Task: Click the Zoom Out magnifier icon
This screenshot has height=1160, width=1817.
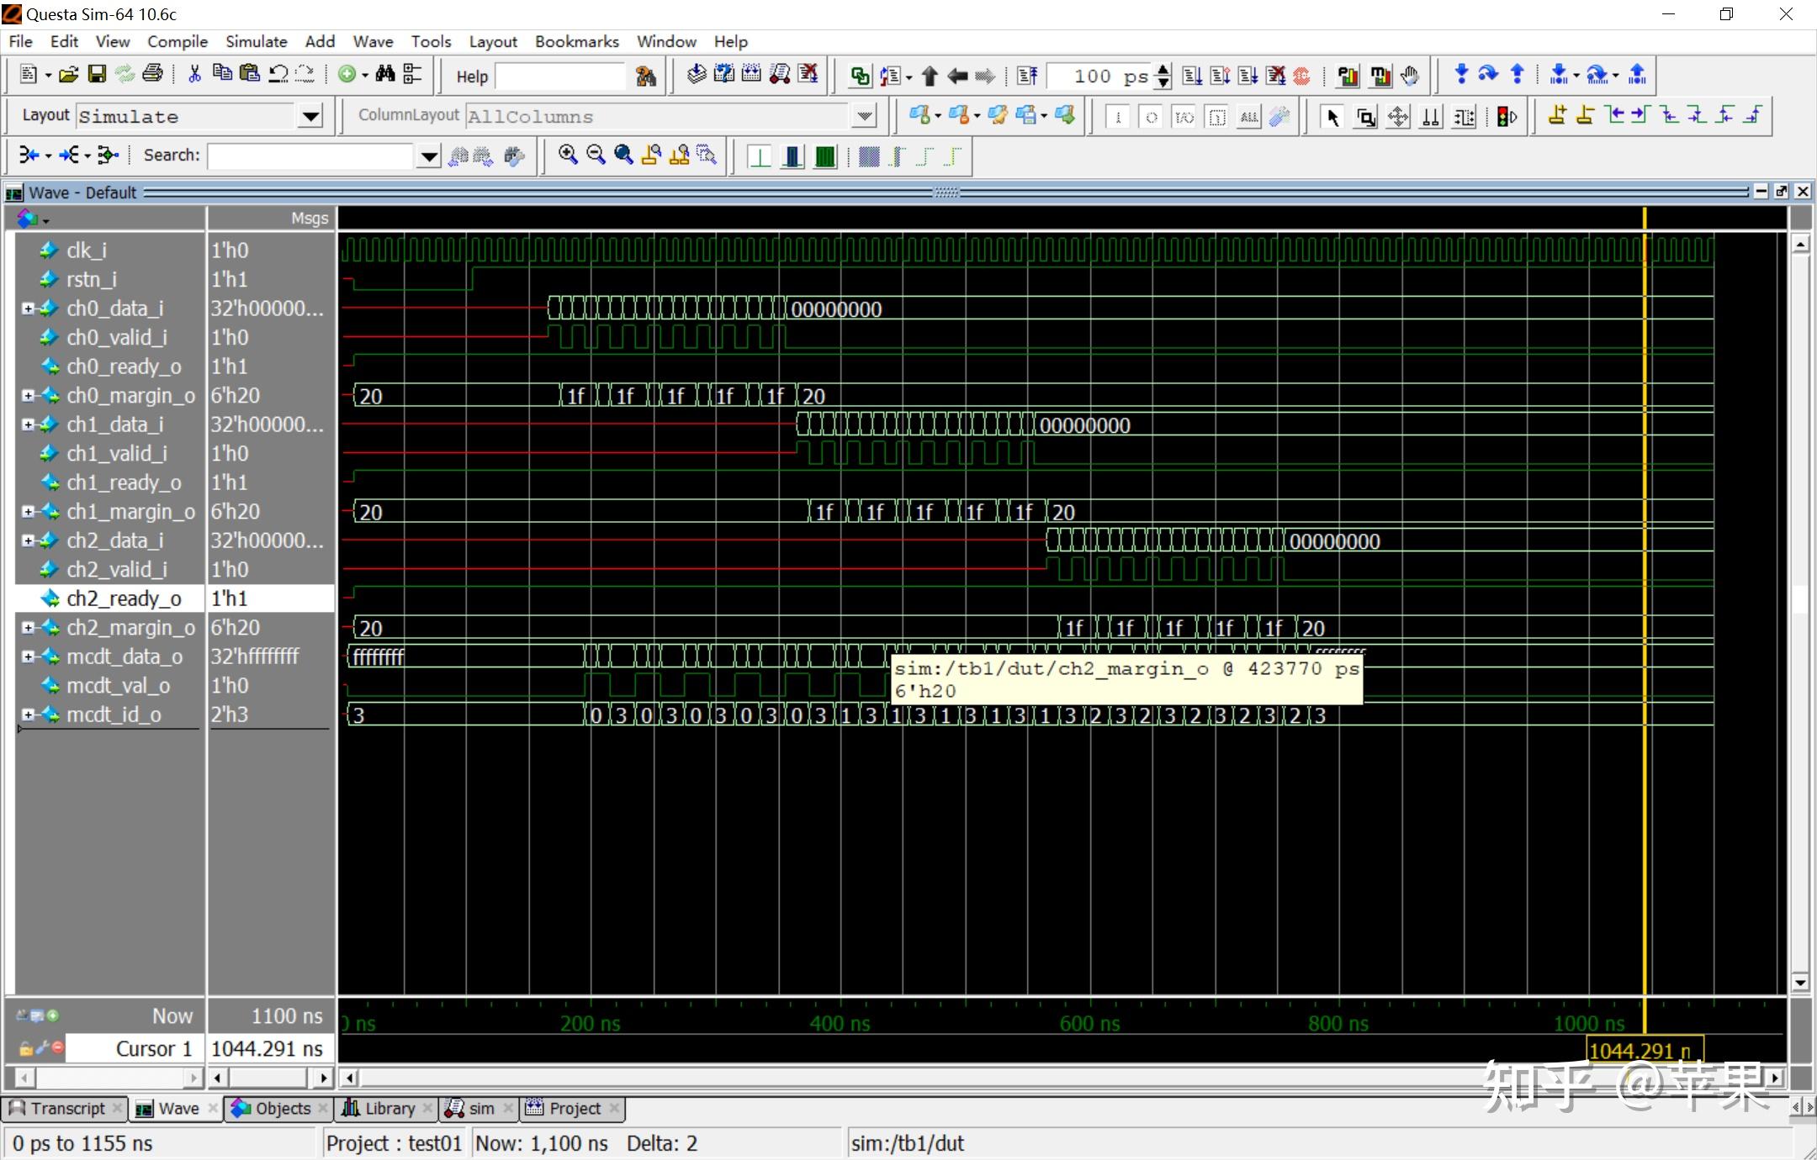Action: pos(596,155)
